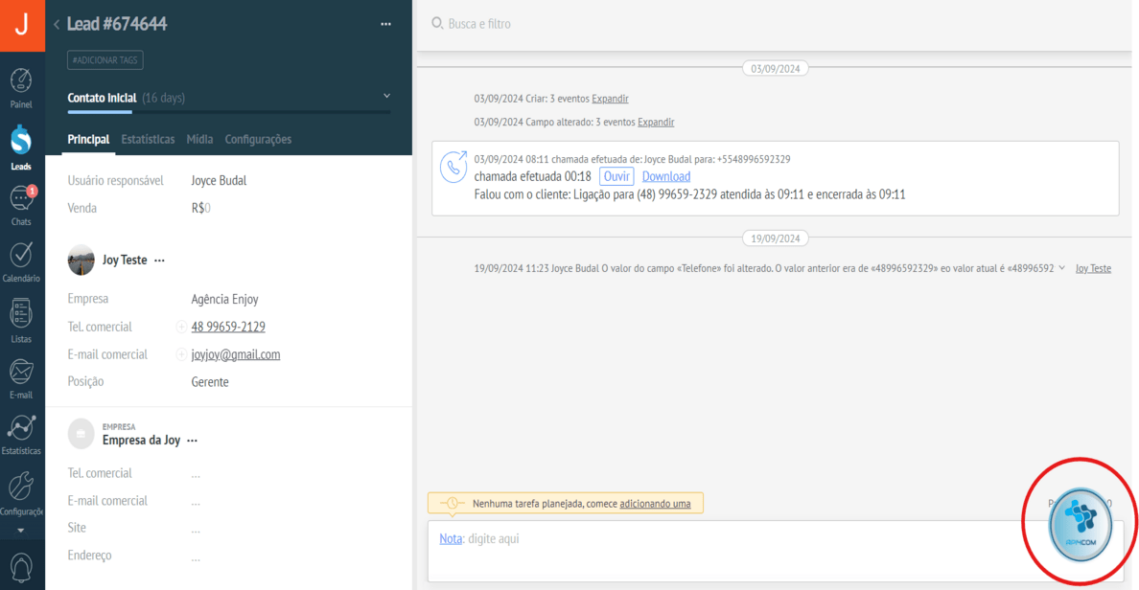Switch to the Configurações tab
Viewport: 1139px width, 590px height.
[x=258, y=140]
